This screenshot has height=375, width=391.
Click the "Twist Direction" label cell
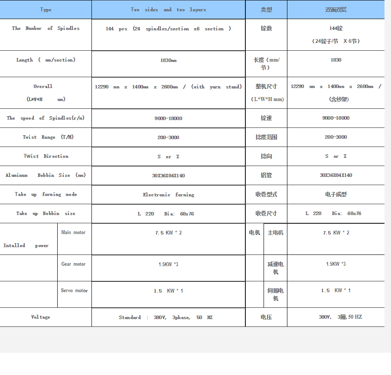(46, 157)
